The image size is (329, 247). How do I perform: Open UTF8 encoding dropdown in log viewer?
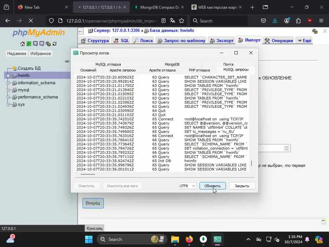[x=187, y=186]
